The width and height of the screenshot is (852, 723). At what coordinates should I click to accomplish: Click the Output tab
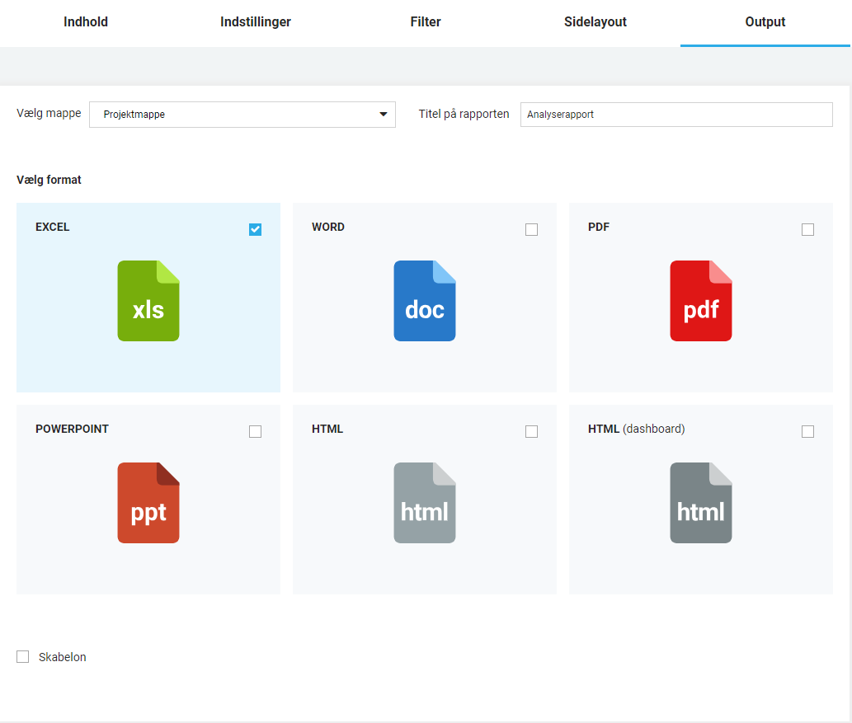[765, 22]
